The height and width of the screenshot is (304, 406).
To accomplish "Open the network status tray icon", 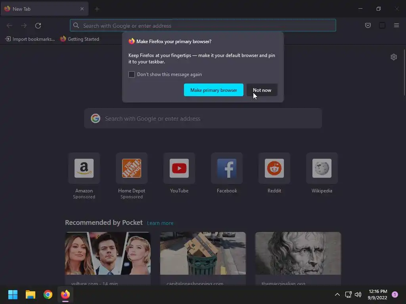I will pos(348,294).
